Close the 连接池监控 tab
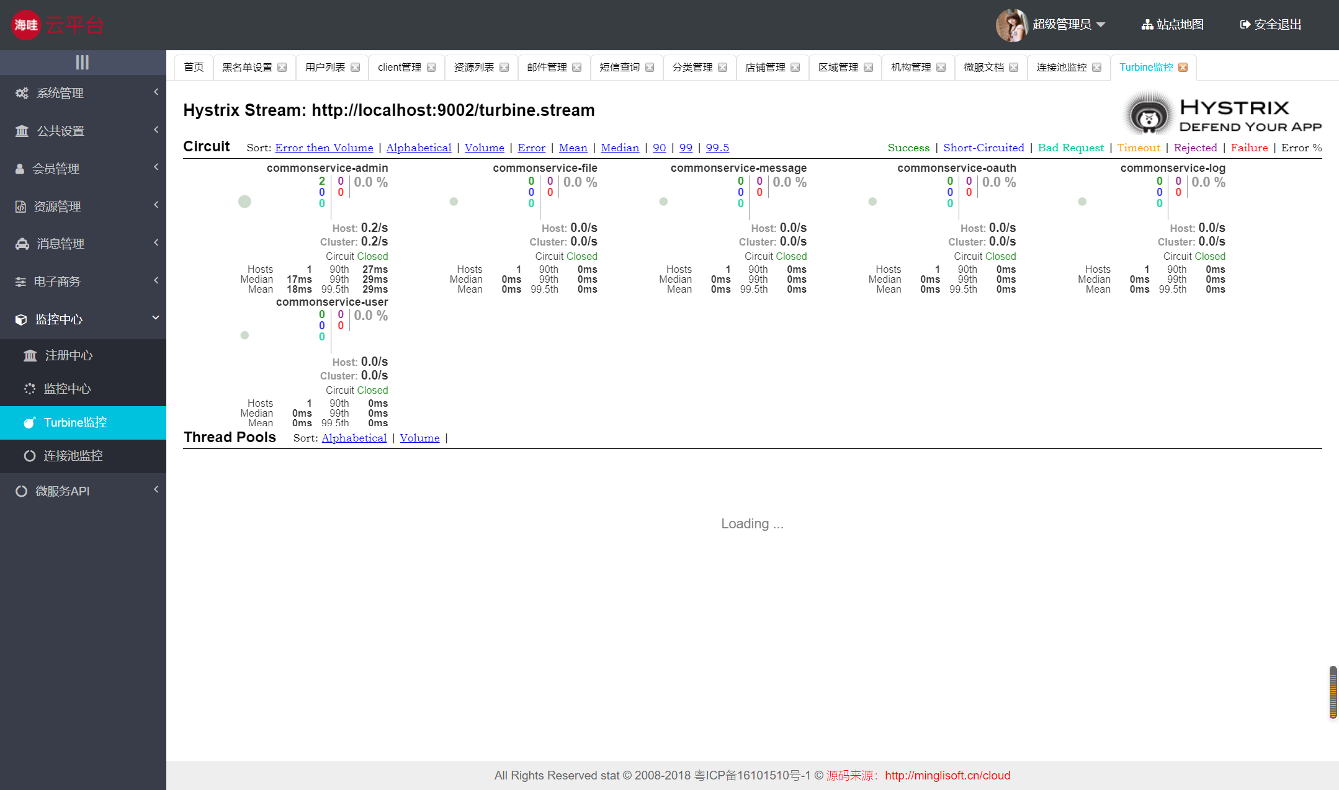 (x=1096, y=68)
